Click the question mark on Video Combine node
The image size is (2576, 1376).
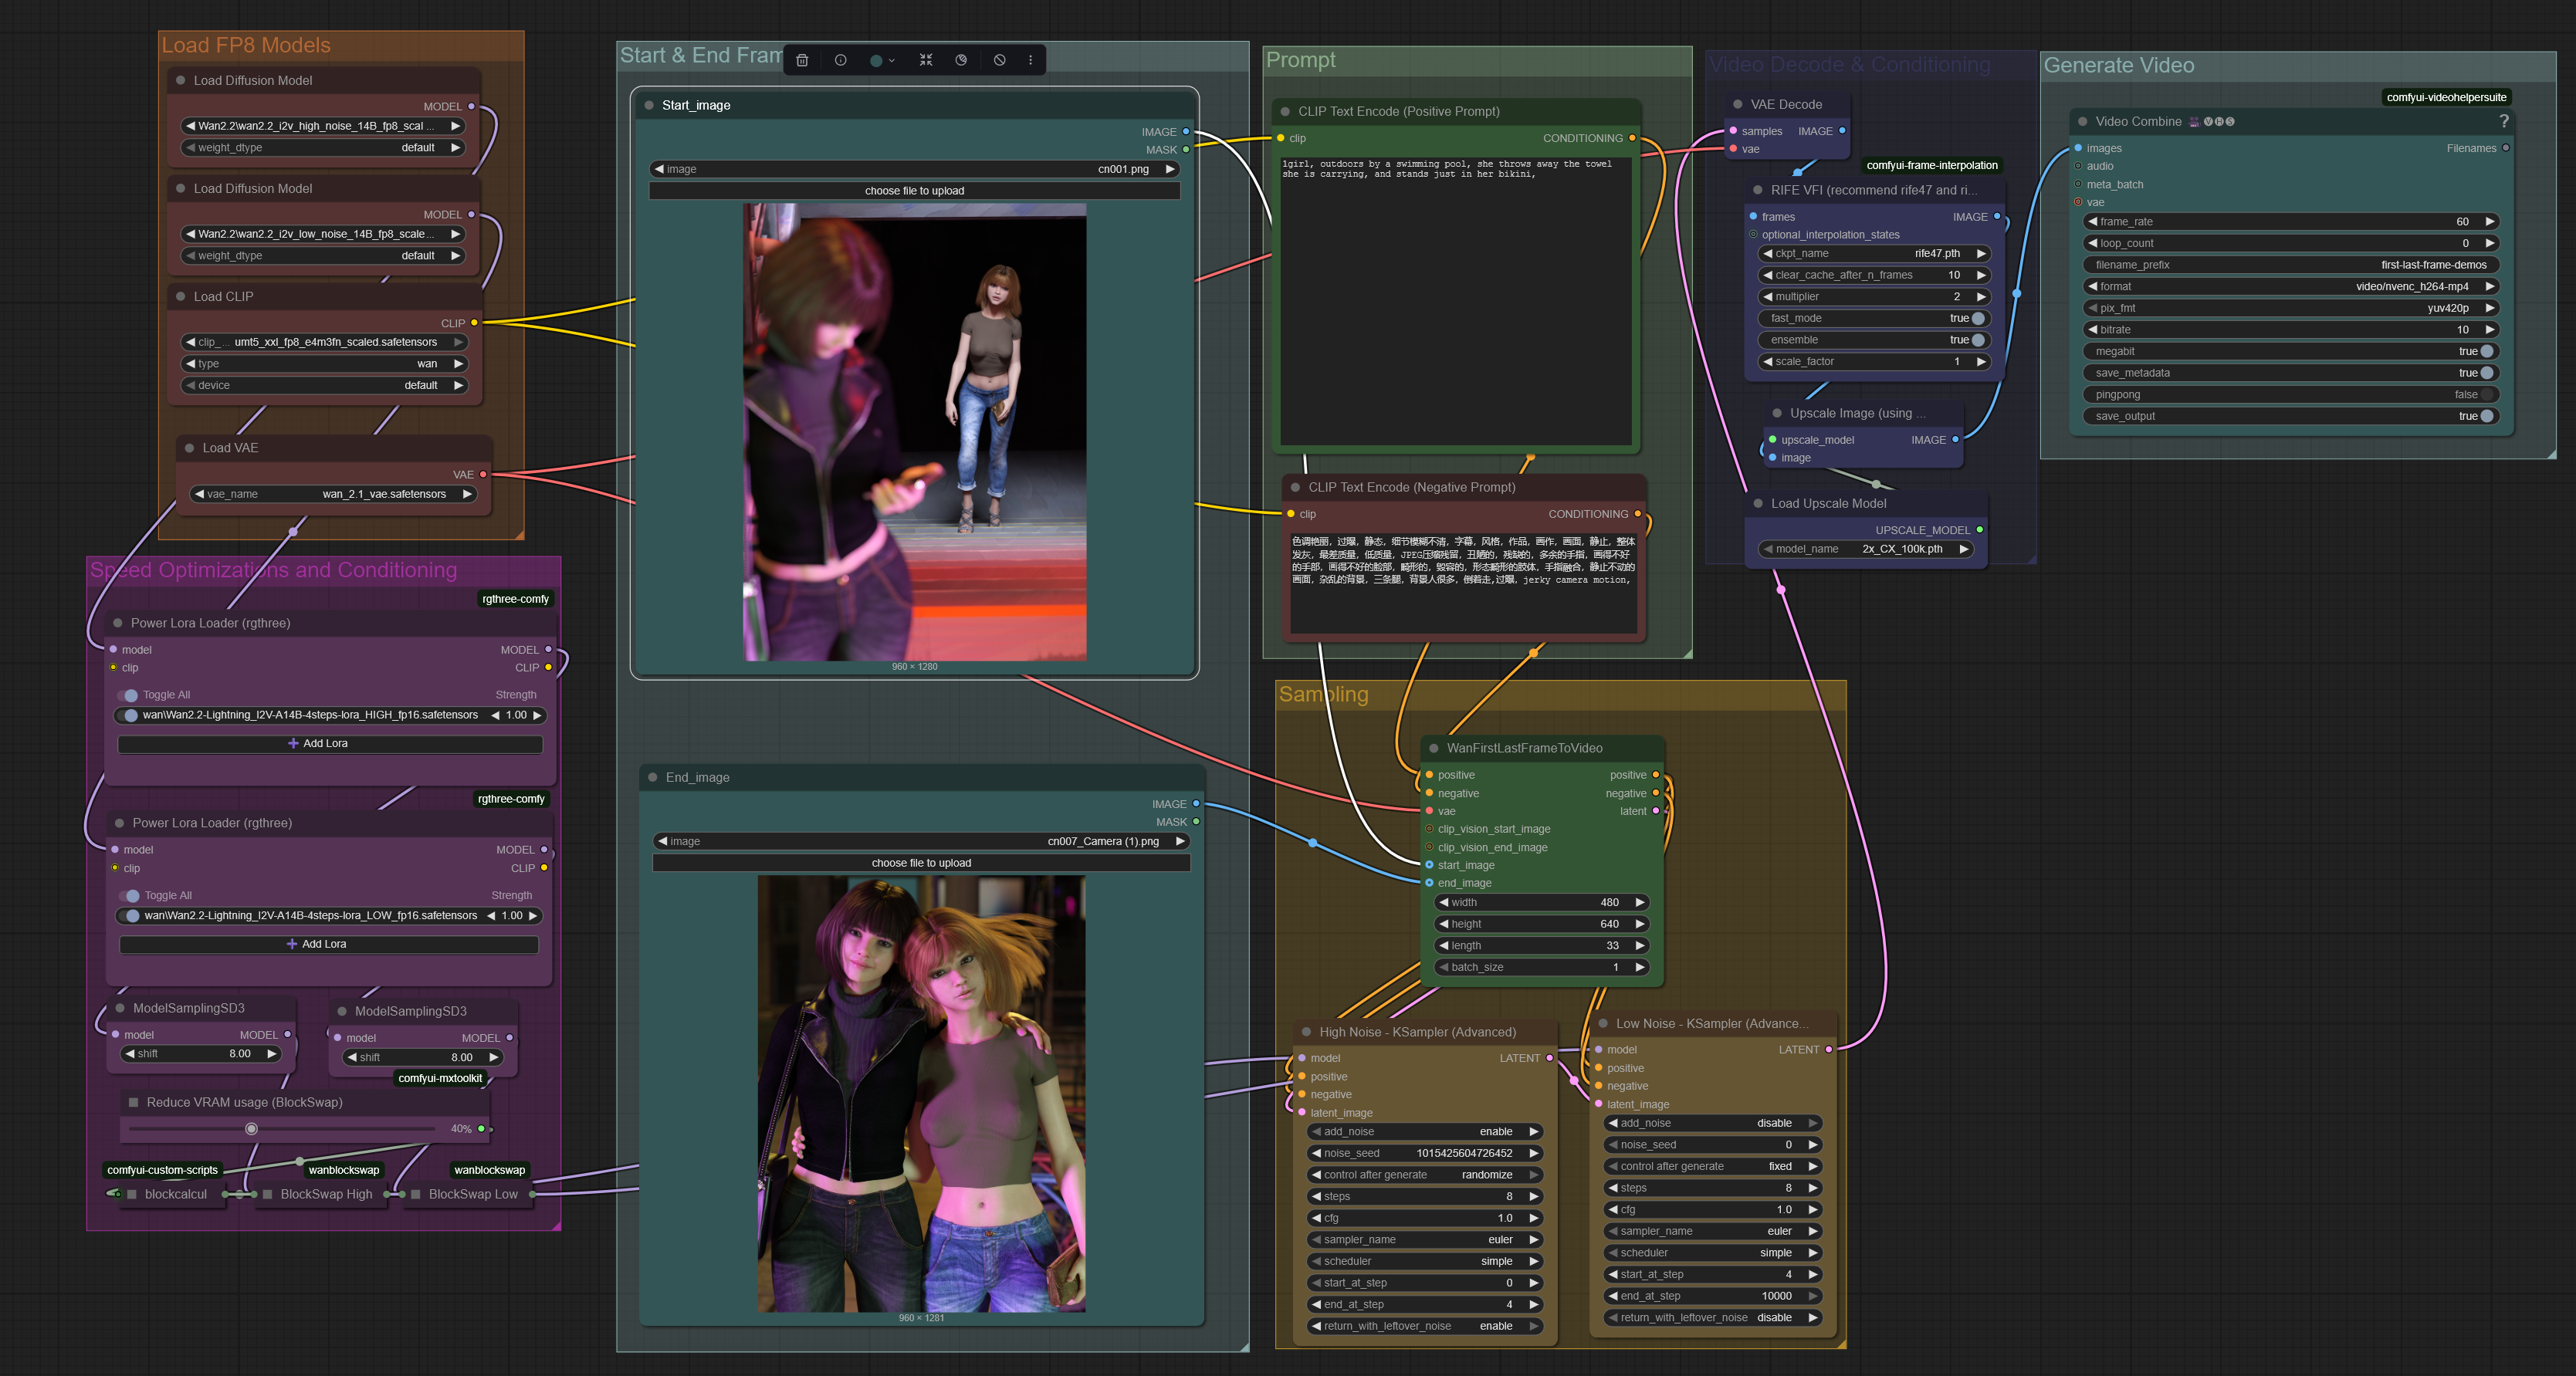tap(2503, 121)
